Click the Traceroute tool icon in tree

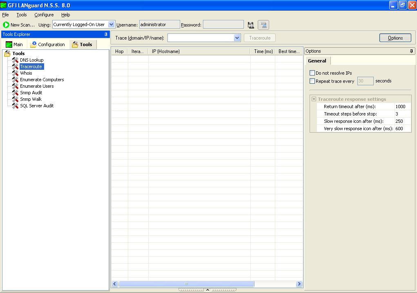15,67
